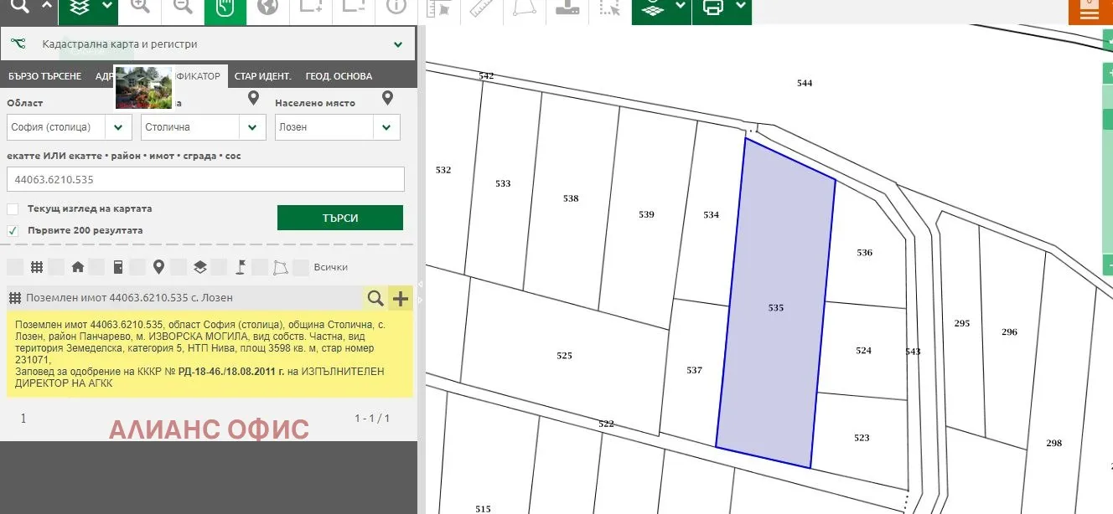Screen dimensions: 1113x514
Task: Click the zoom out magnifier tool
Action: click(x=183, y=7)
